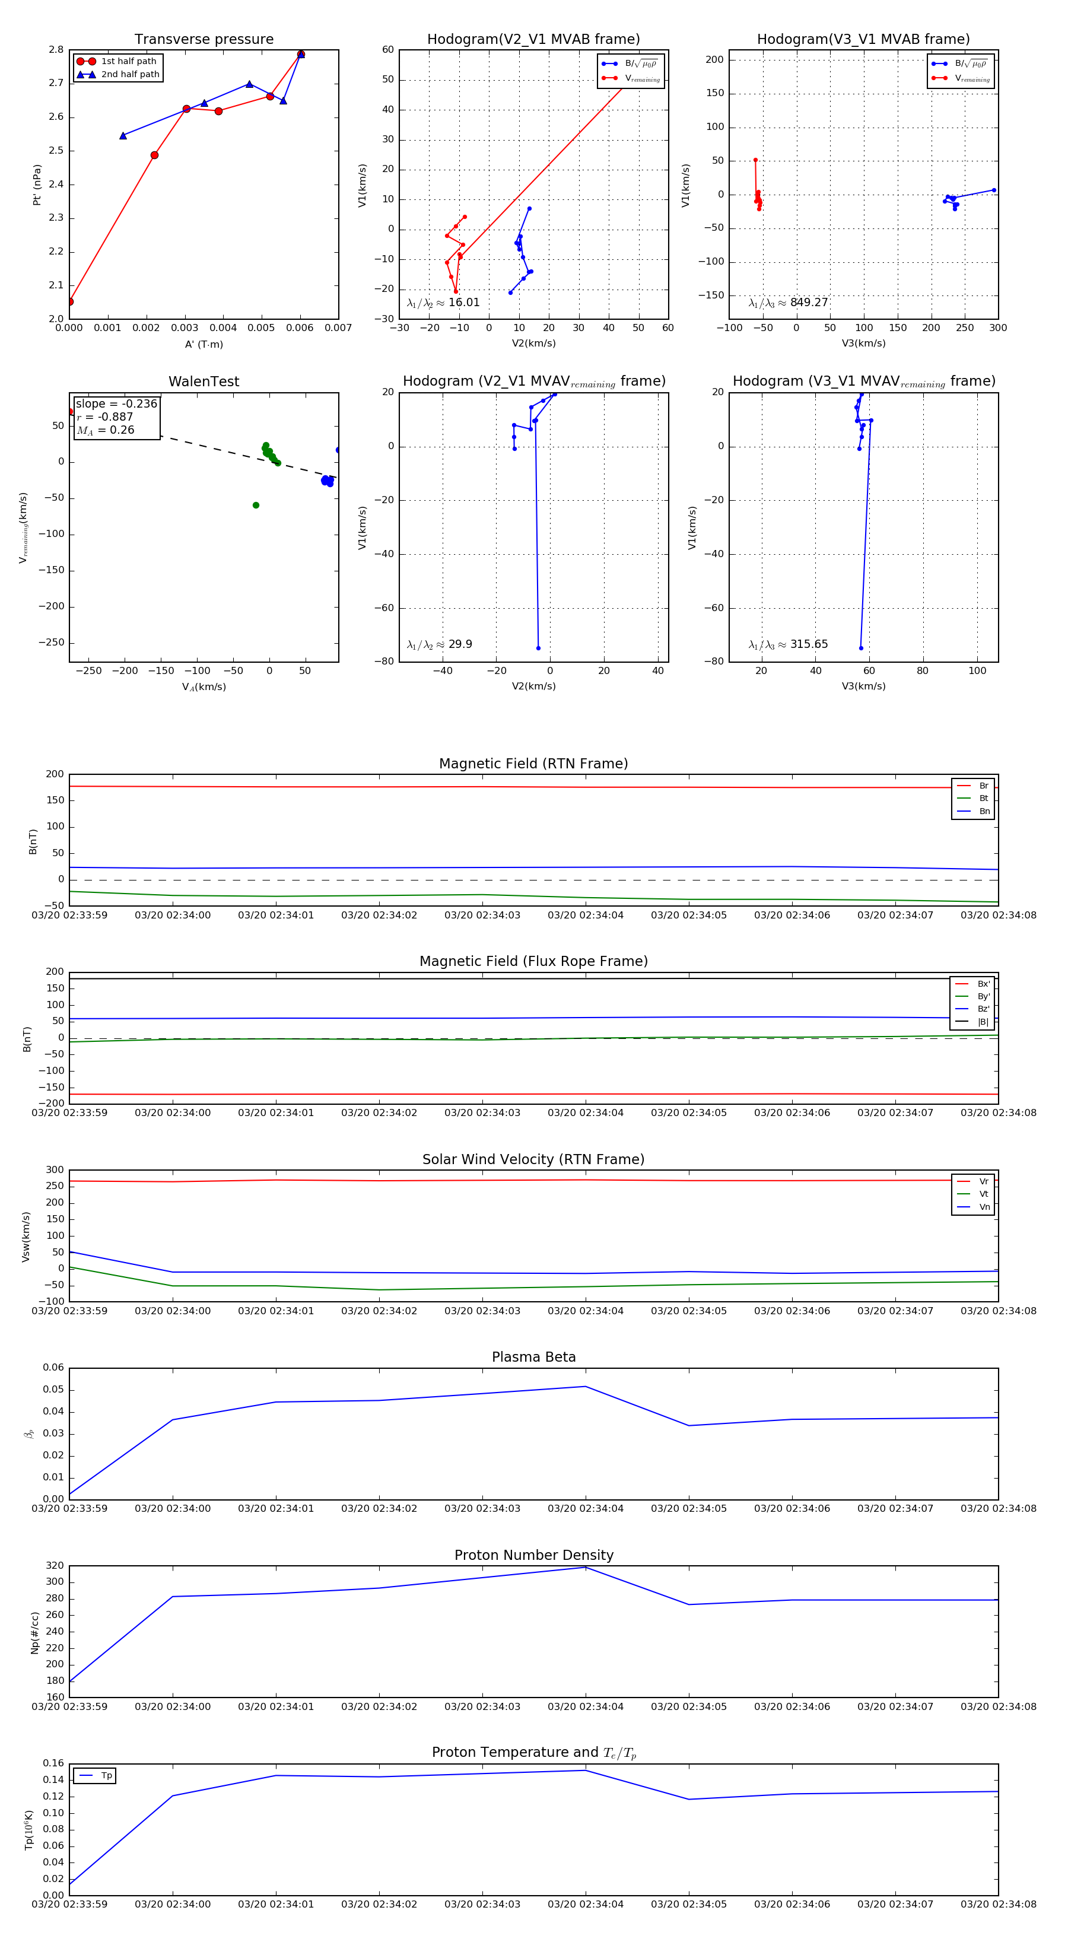The width and height of the screenshot is (1068, 1958).
Task: Click 'Magnetic Field (Flux Rope Frame)' title
Action: click(533, 962)
